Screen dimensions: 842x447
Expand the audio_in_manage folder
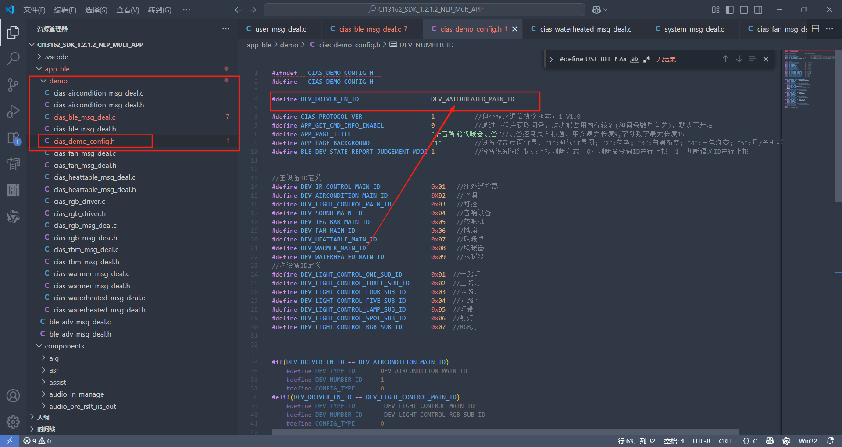click(76, 394)
